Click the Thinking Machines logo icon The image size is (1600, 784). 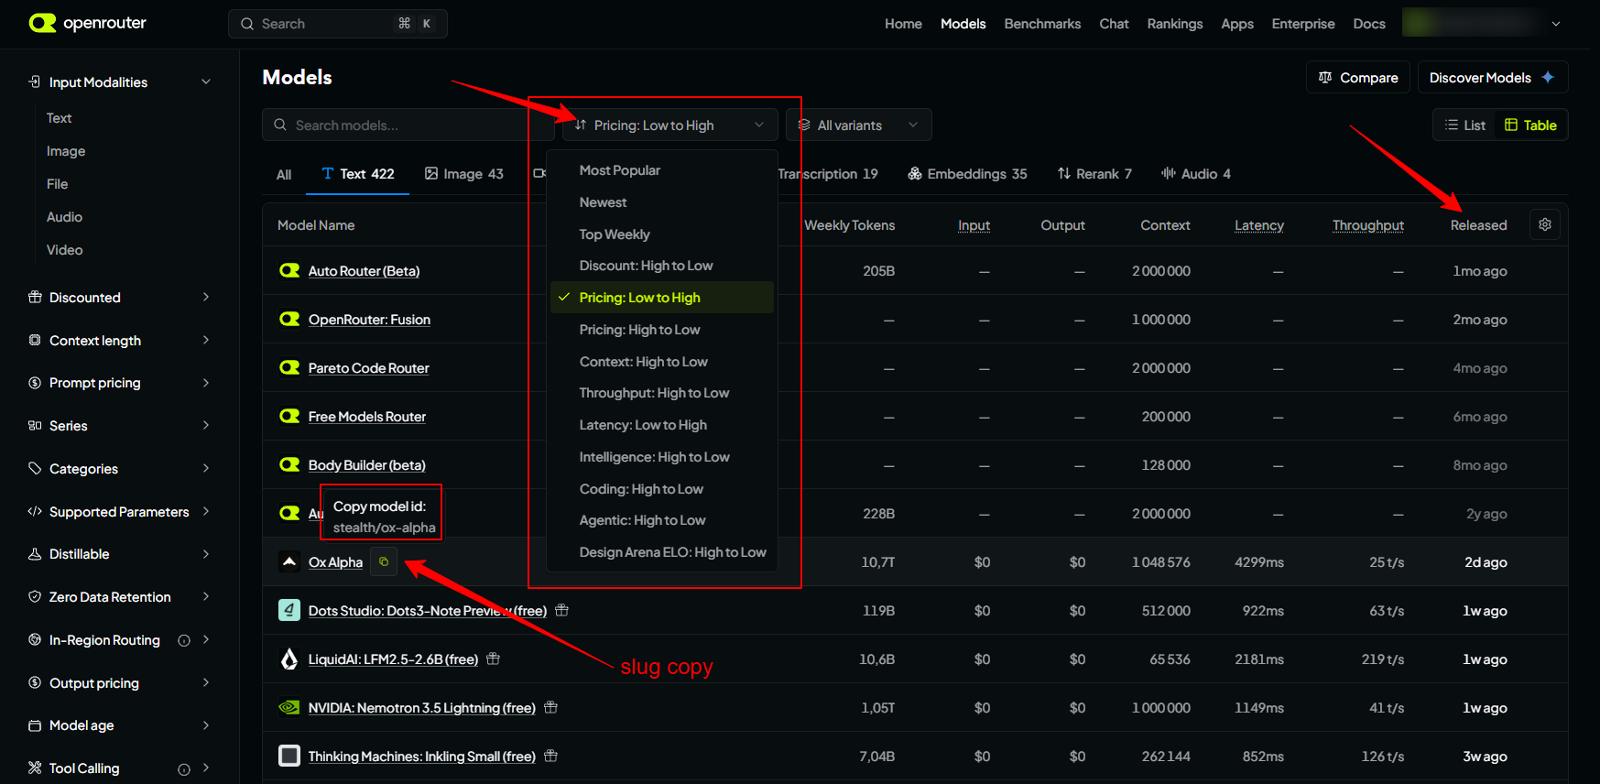click(289, 756)
